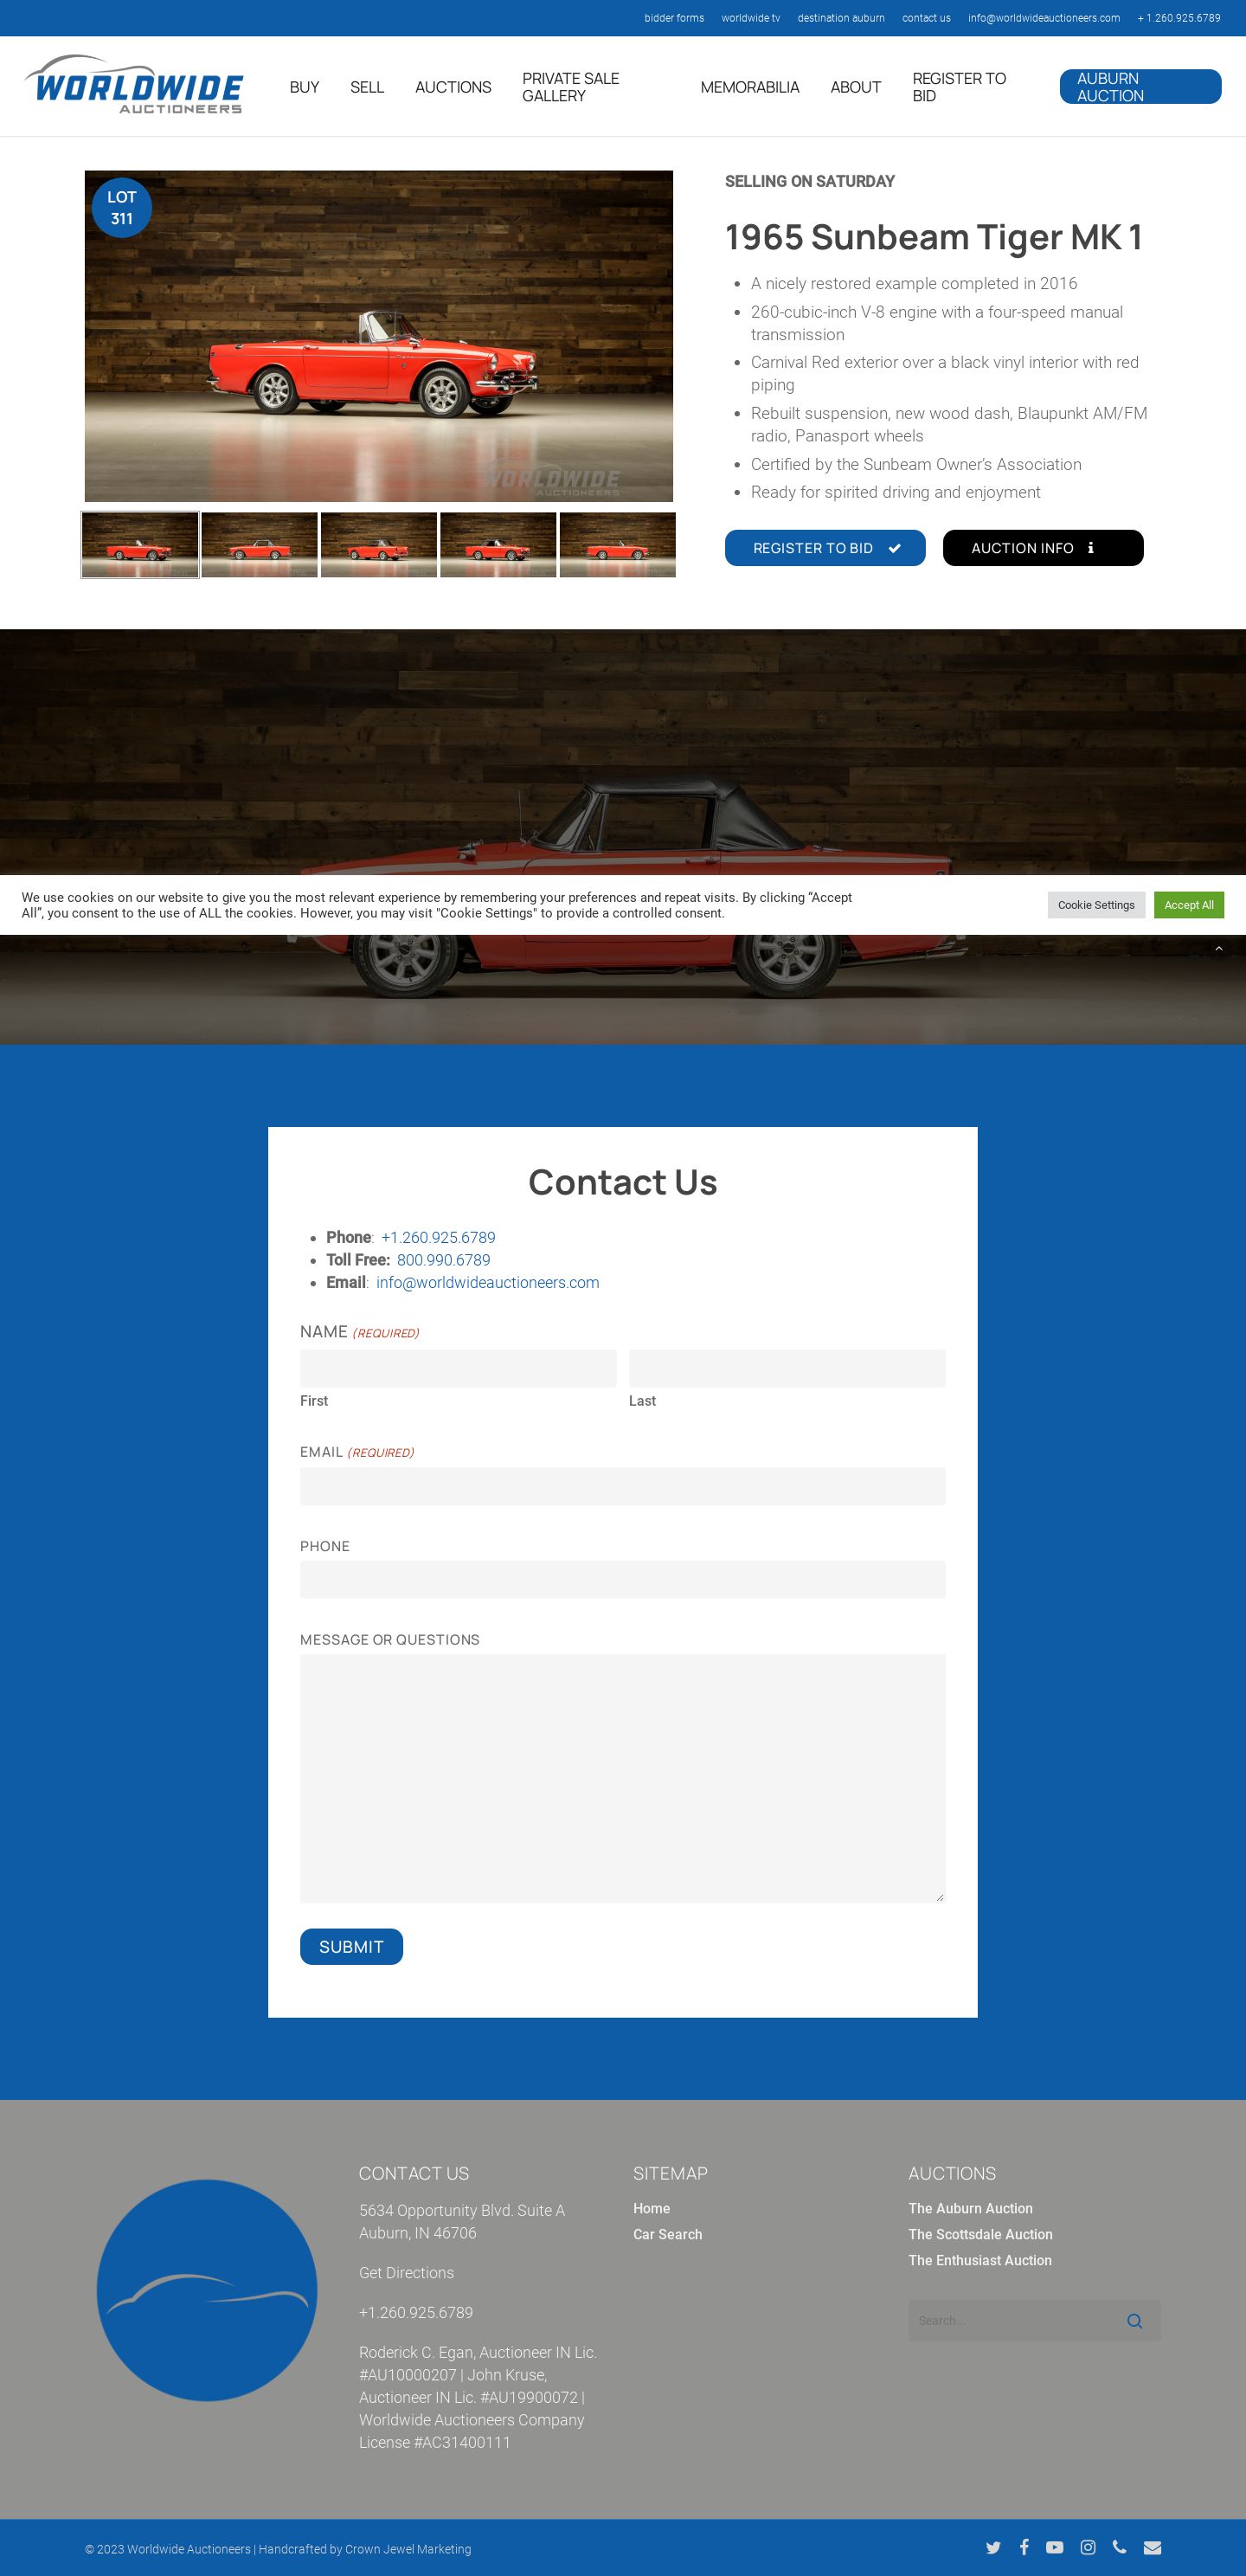The width and height of the screenshot is (1246, 2576).
Task: Select the fifth car thumbnail
Action: point(618,545)
